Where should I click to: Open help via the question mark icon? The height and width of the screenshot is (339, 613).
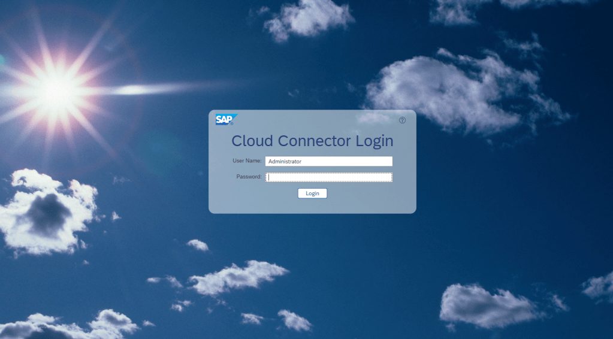pos(402,120)
